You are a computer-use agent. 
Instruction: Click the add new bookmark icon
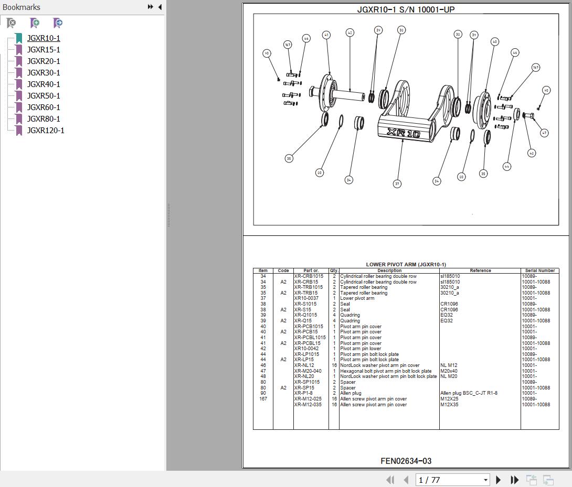click(35, 23)
